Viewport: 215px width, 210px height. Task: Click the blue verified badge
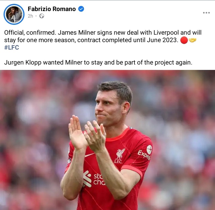[81, 9]
